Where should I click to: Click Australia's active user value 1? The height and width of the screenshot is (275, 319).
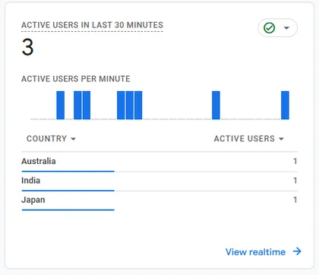(x=295, y=161)
